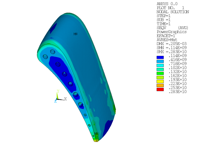Click the '.253E+10' legend value
This screenshot has height=154, width=205.
(x=178, y=88)
